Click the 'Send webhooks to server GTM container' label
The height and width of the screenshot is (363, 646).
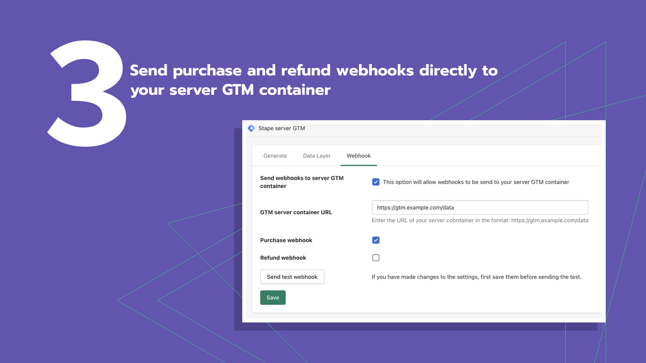302,182
